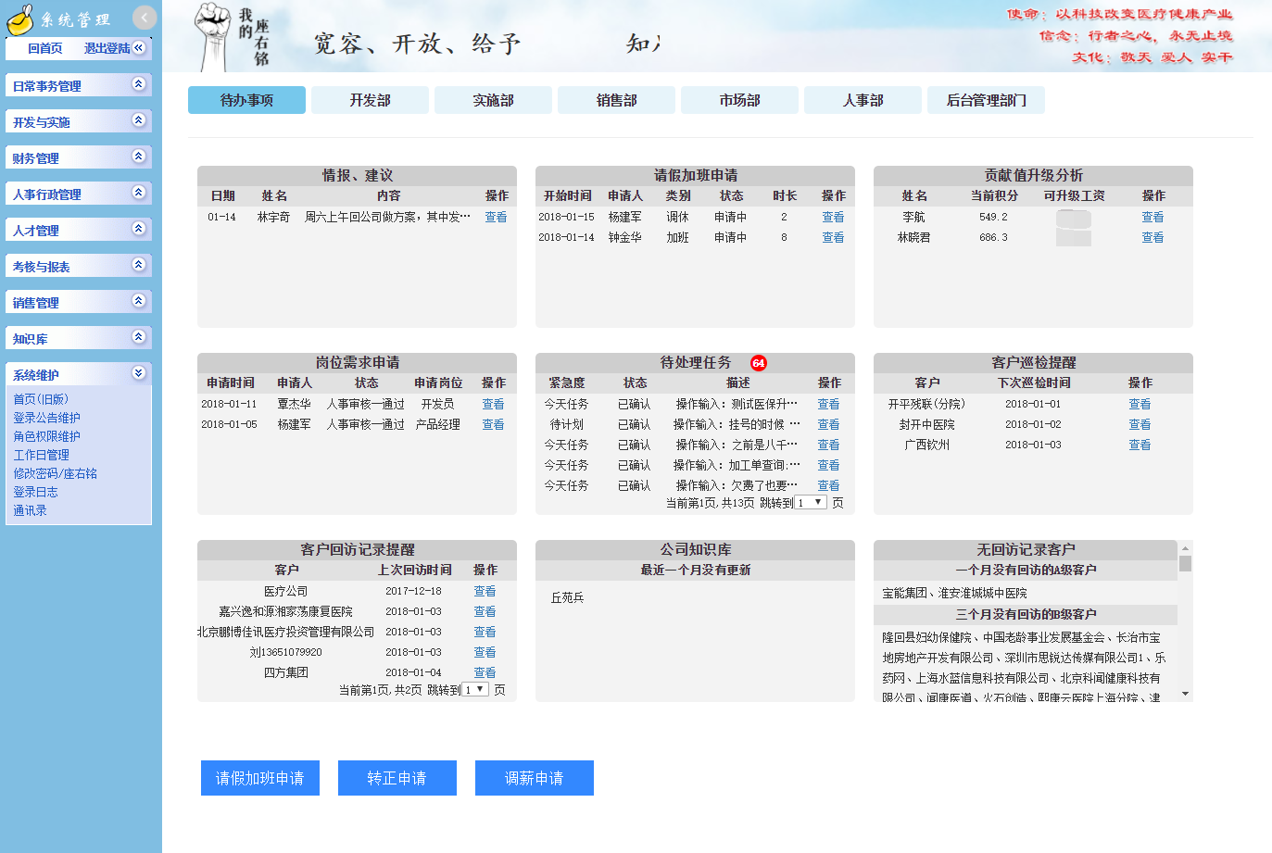View 嘉兴逸和源湘家荡康复医院 revisit record
The width and height of the screenshot is (1272, 853).
pyautogui.click(x=485, y=611)
